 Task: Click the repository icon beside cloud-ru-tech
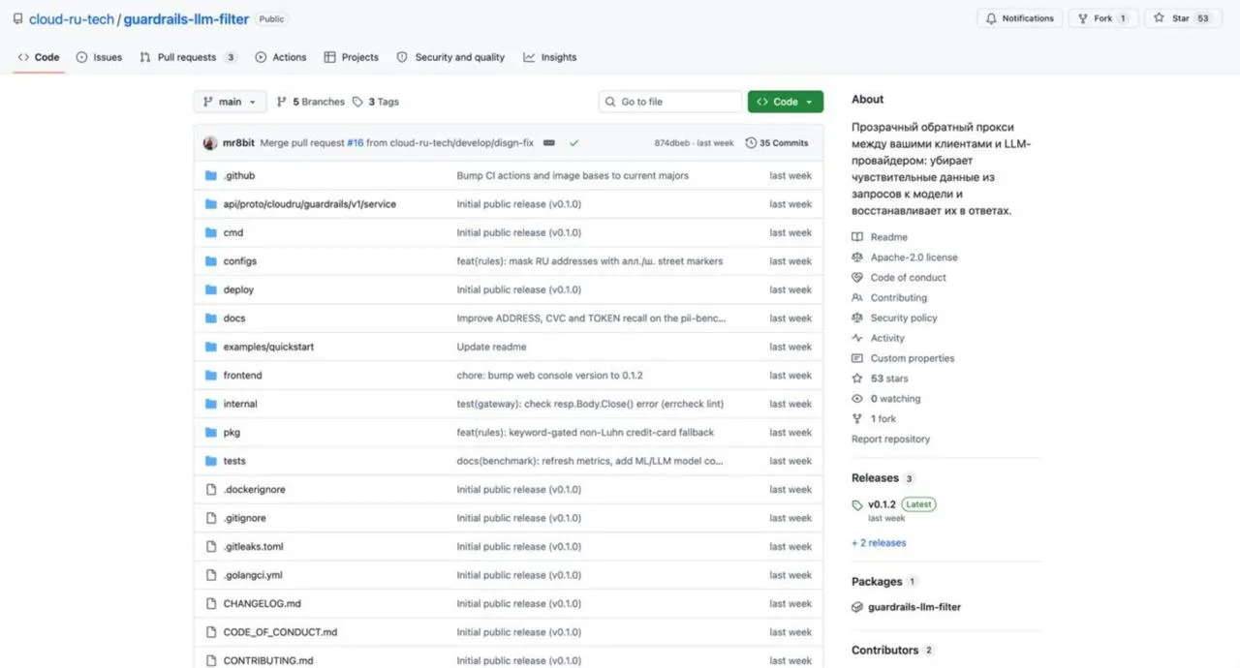pyautogui.click(x=17, y=18)
